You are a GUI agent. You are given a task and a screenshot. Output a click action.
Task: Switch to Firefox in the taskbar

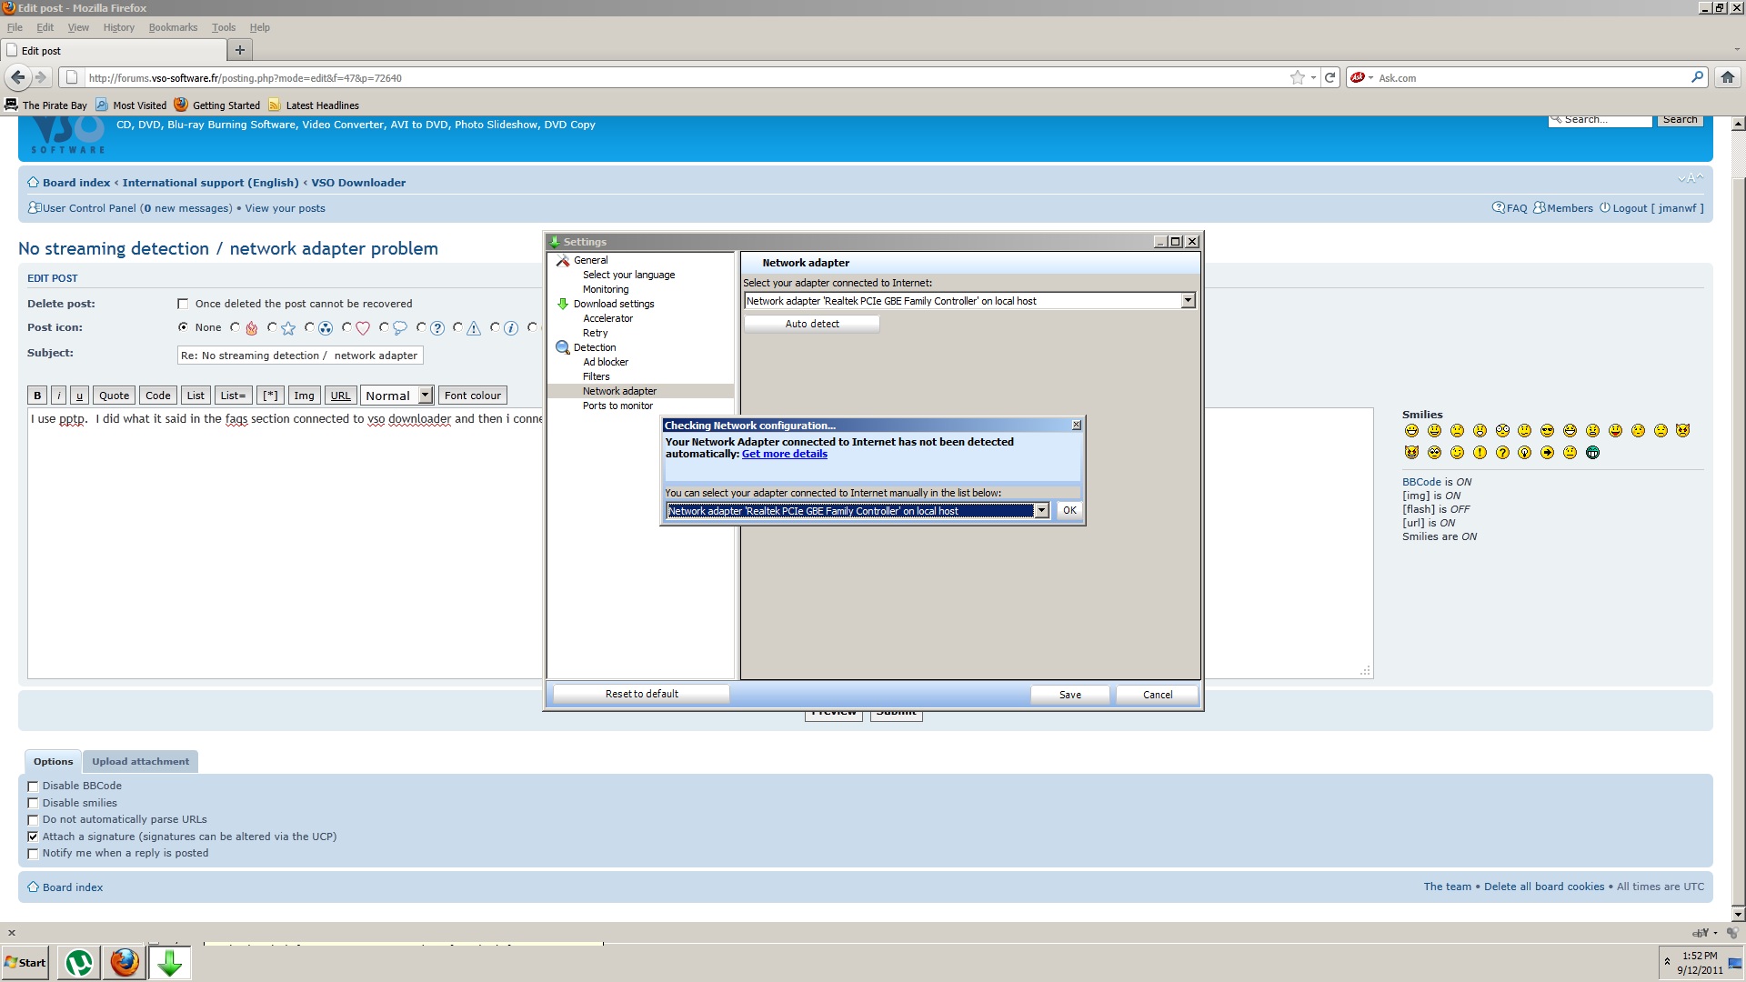125,962
